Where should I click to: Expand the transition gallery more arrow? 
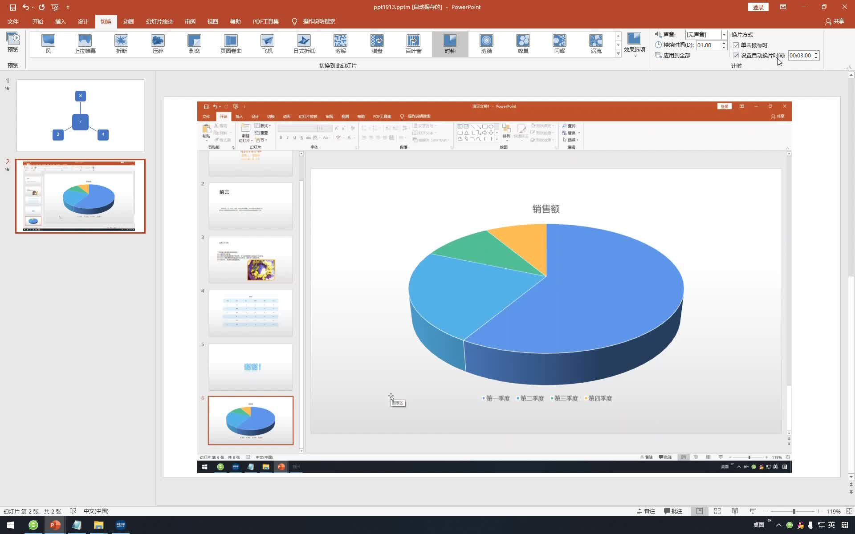[x=618, y=53]
